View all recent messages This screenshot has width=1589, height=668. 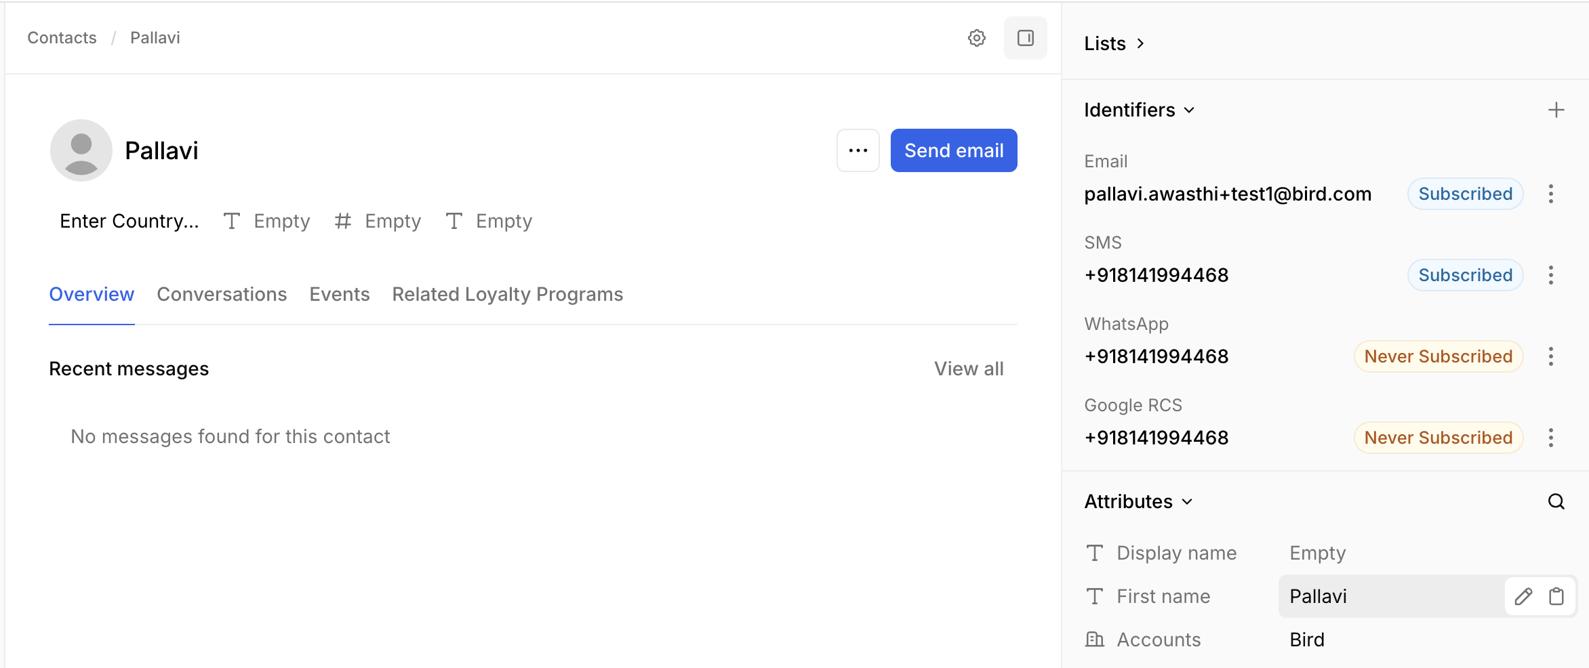tap(968, 369)
